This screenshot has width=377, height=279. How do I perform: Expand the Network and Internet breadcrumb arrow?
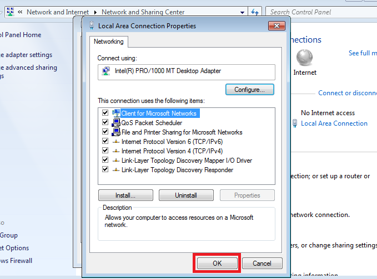point(95,12)
